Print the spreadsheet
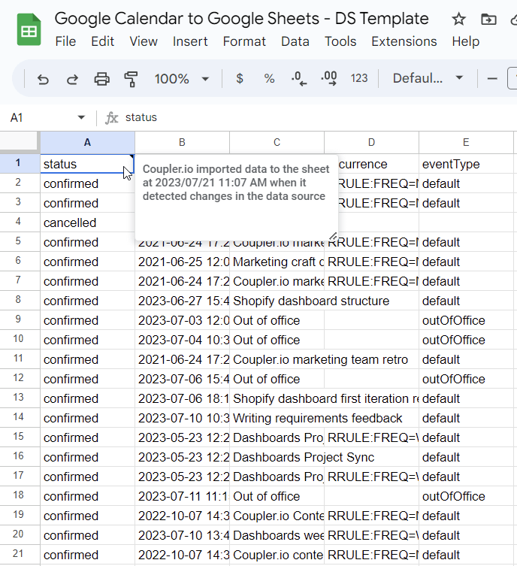 101,78
